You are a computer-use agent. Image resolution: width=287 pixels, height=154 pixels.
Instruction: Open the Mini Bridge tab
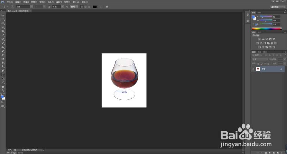(11, 153)
